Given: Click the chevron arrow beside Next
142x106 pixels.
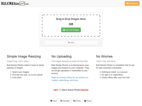Looking at the screenshot, I should point(69,43).
